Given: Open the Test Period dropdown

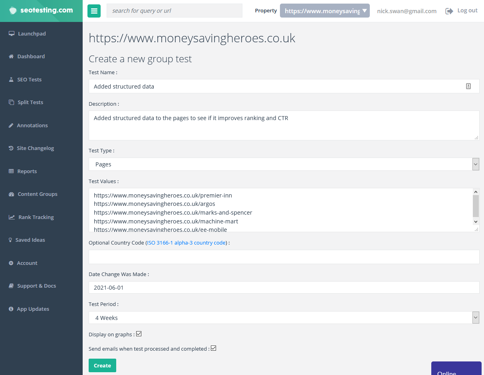Looking at the screenshot, I should coord(284,318).
